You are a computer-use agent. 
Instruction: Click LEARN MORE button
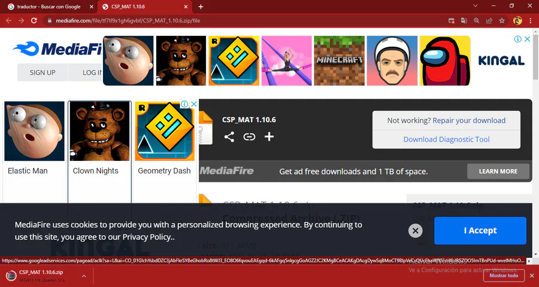tap(498, 172)
